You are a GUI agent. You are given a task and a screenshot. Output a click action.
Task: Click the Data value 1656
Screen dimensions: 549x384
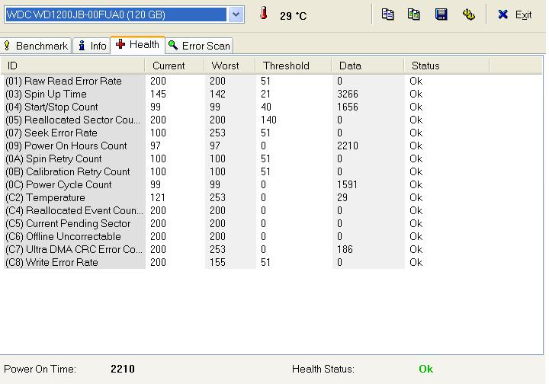[348, 107]
